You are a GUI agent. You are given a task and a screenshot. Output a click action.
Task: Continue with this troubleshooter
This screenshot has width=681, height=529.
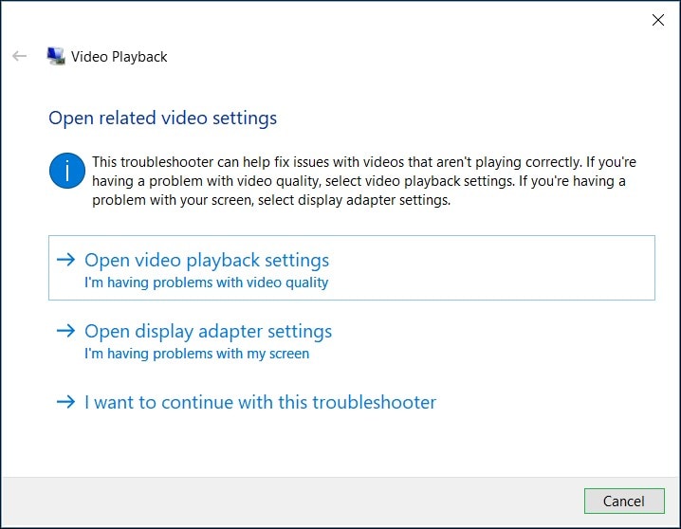click(351, 402)
